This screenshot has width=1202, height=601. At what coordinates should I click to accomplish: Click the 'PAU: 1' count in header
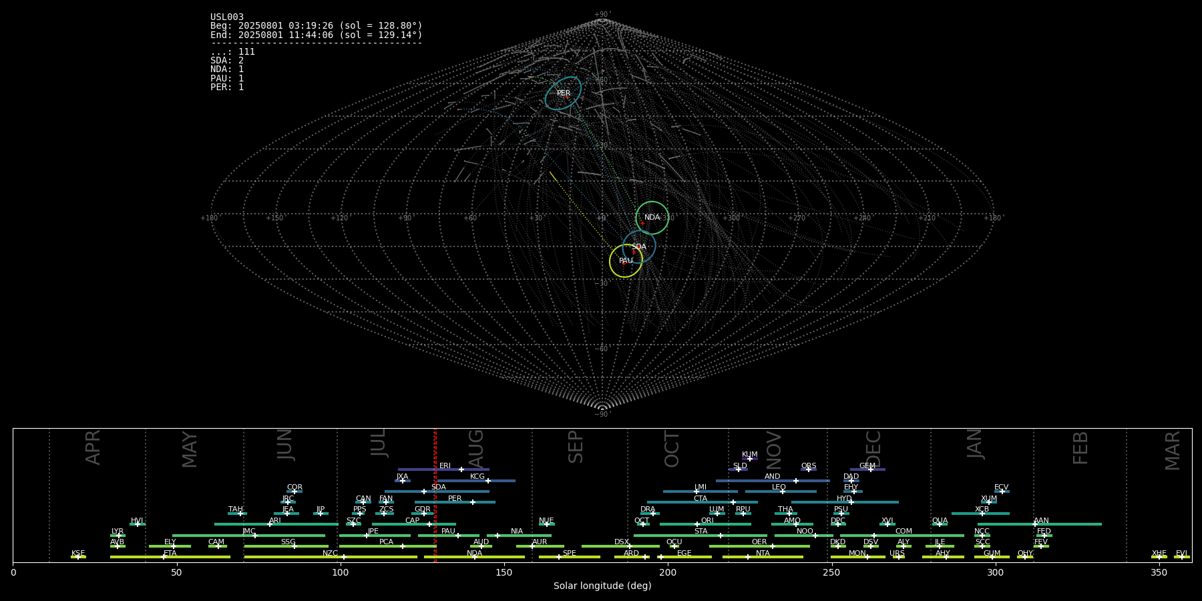tap(227, 78)
